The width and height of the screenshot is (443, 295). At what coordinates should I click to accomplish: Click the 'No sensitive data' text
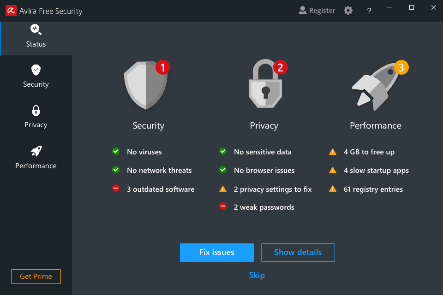tap(263, 152)
